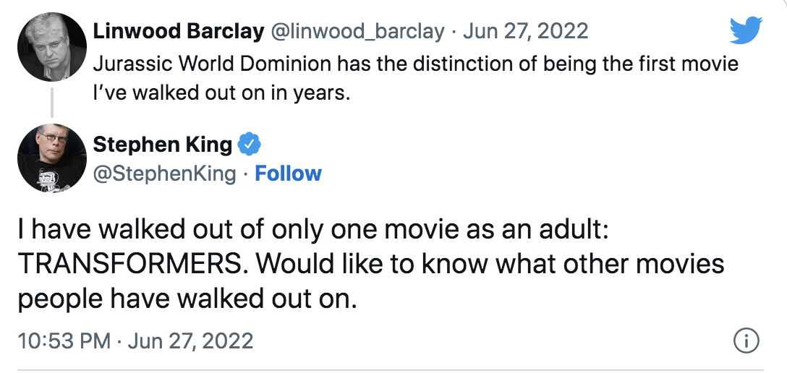Click the date beside the @linwood_barclay handle
The height and width of the screenshot is (373, 787).
[526, 31]
